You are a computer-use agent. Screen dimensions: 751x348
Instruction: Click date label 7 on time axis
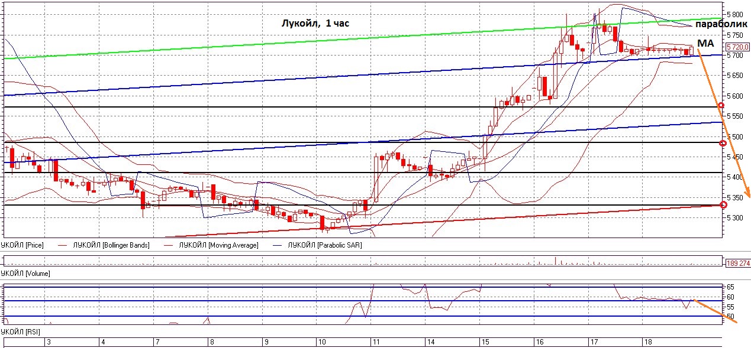(157, 343)
